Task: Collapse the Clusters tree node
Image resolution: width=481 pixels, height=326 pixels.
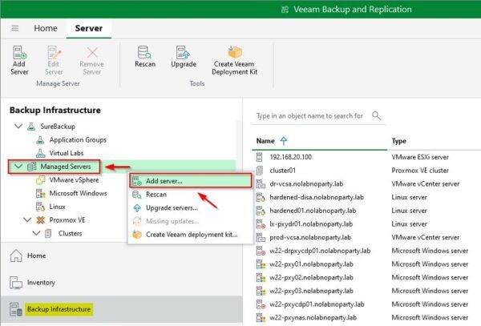Action: (36, 233)
